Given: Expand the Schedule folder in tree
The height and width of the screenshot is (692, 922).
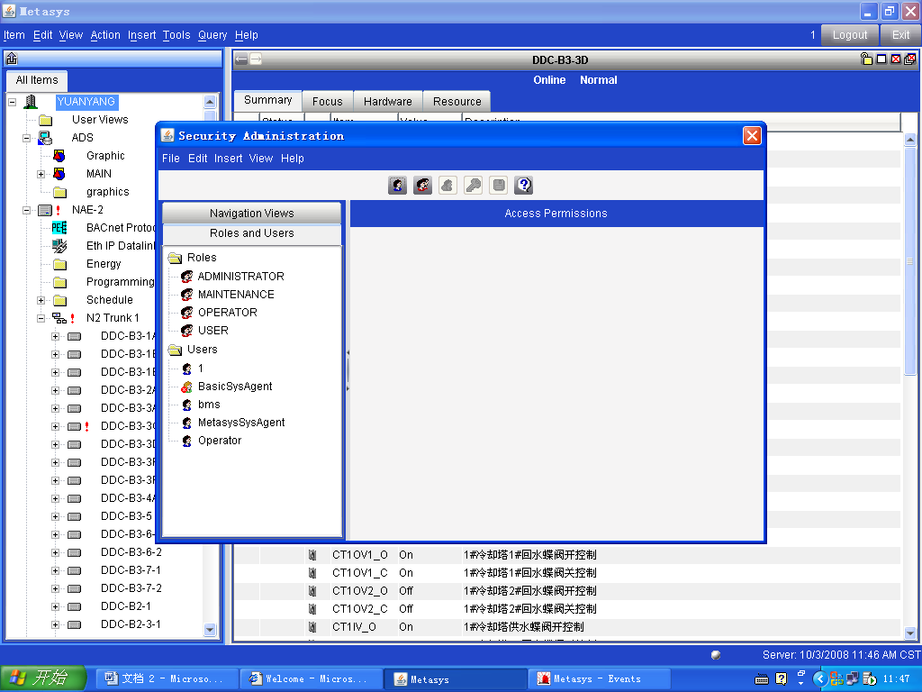Looking at the screenshot, I should [x=41, y=300].
